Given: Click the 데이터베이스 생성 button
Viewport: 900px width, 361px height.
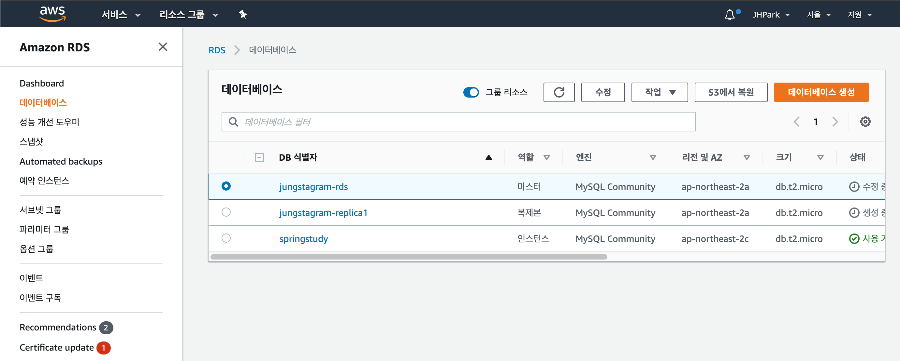Looking at the screenshot, I should pos(821,92).
